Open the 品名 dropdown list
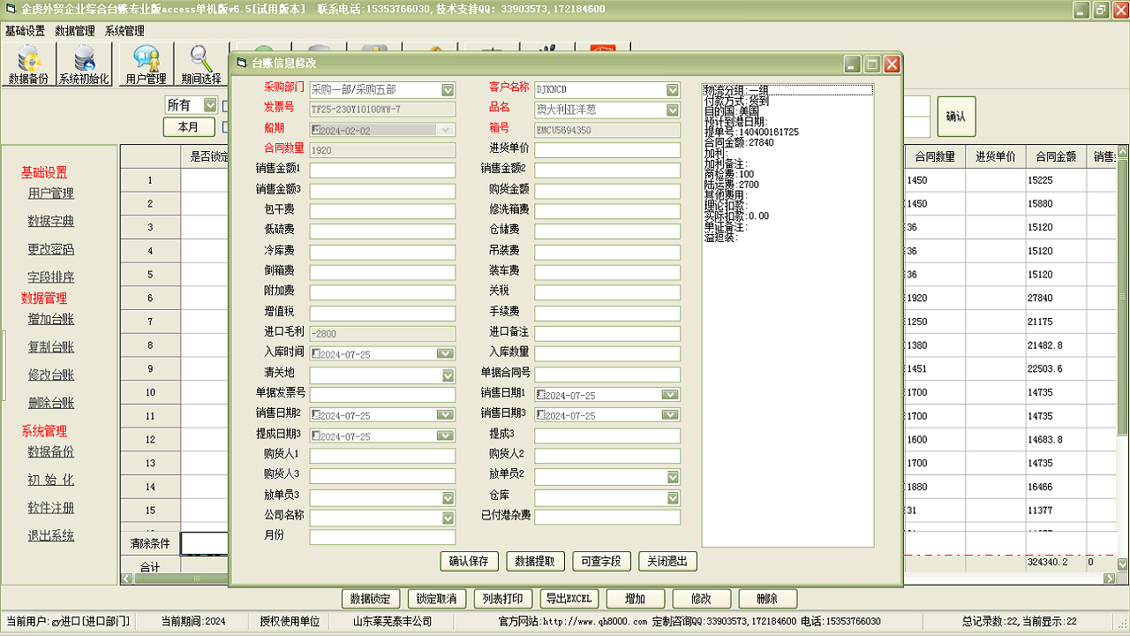 673,110
